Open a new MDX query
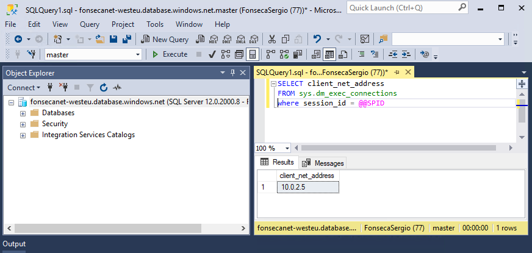Image resolution: width=532 pixels, height=253 pixels. 214,40
